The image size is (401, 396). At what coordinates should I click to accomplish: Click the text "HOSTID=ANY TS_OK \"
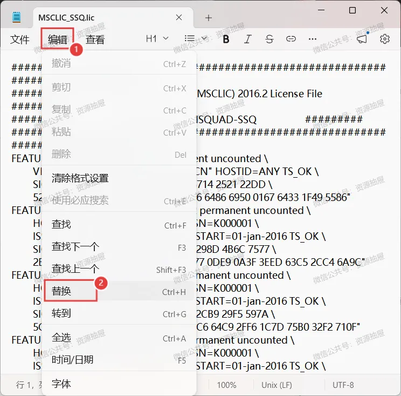(x=267, y=171)
